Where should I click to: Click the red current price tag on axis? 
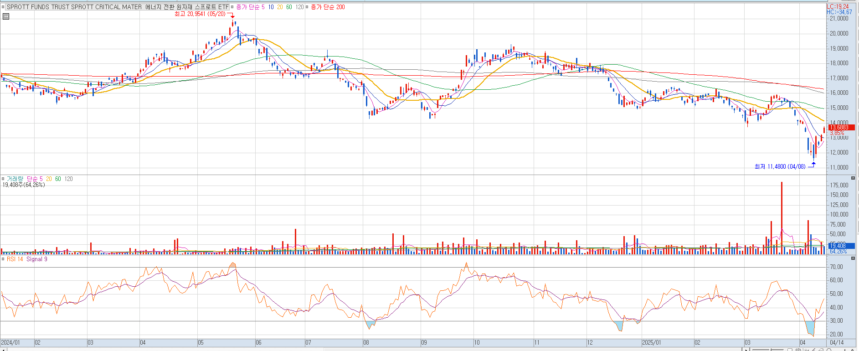click(x=841, y=128)
